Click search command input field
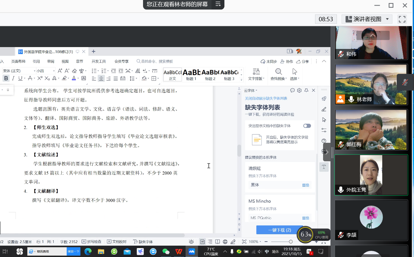The image size is (414, 257). pyautogui.click(x=155, y=61)
